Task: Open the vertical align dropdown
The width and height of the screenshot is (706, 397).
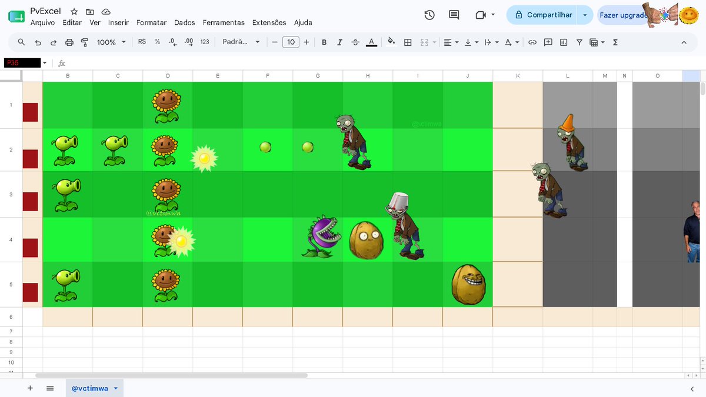Action: pos(471,42)
